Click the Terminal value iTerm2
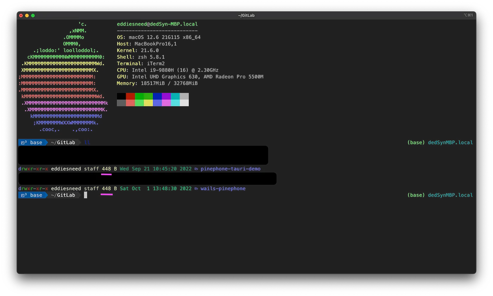The height and width of the screenshot is (296, 493). click(156, 64)
